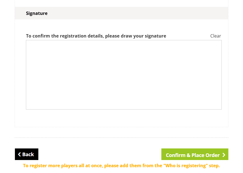Click the bold 'Signature' heading text
This screenshot has width=243, height=173.
coord(37,13)
